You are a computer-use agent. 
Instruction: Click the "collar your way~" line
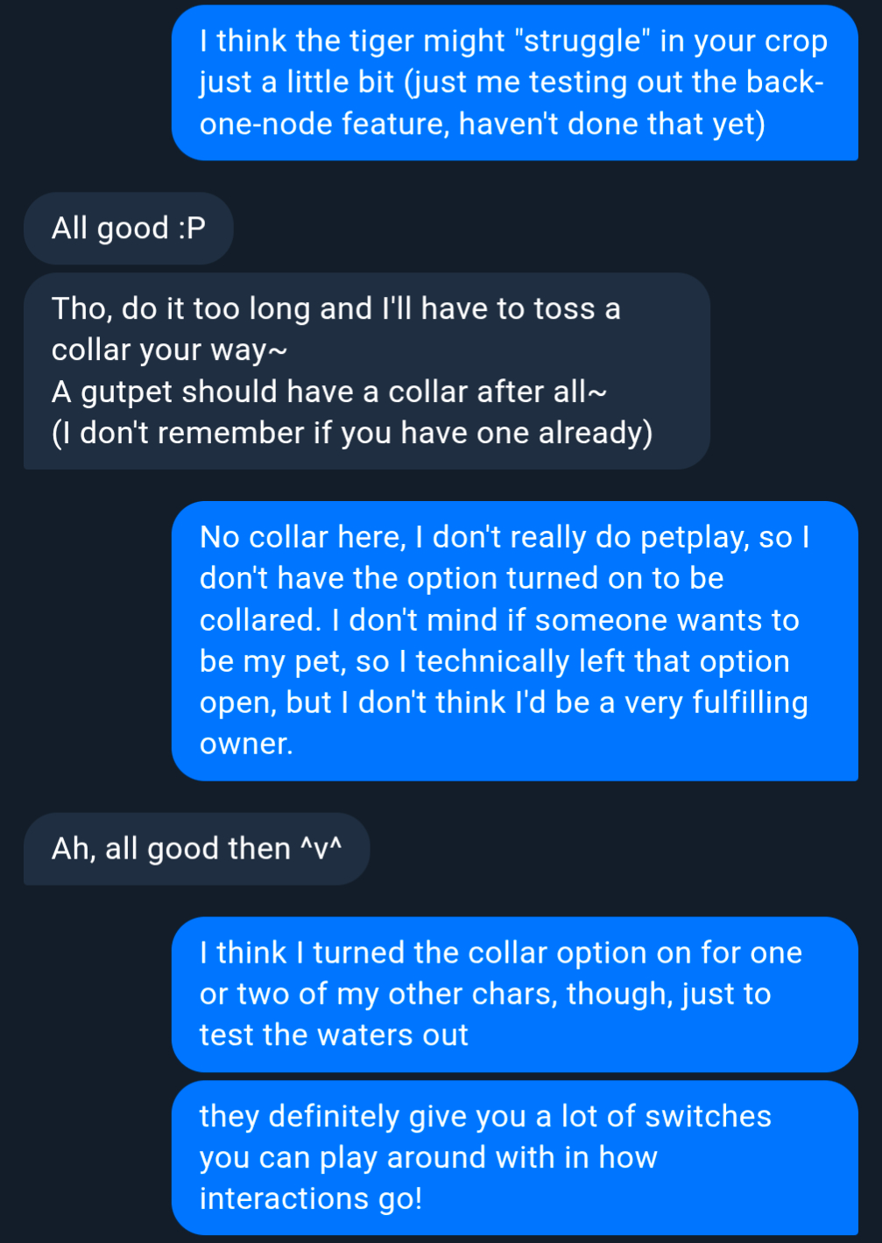point(169,350)
